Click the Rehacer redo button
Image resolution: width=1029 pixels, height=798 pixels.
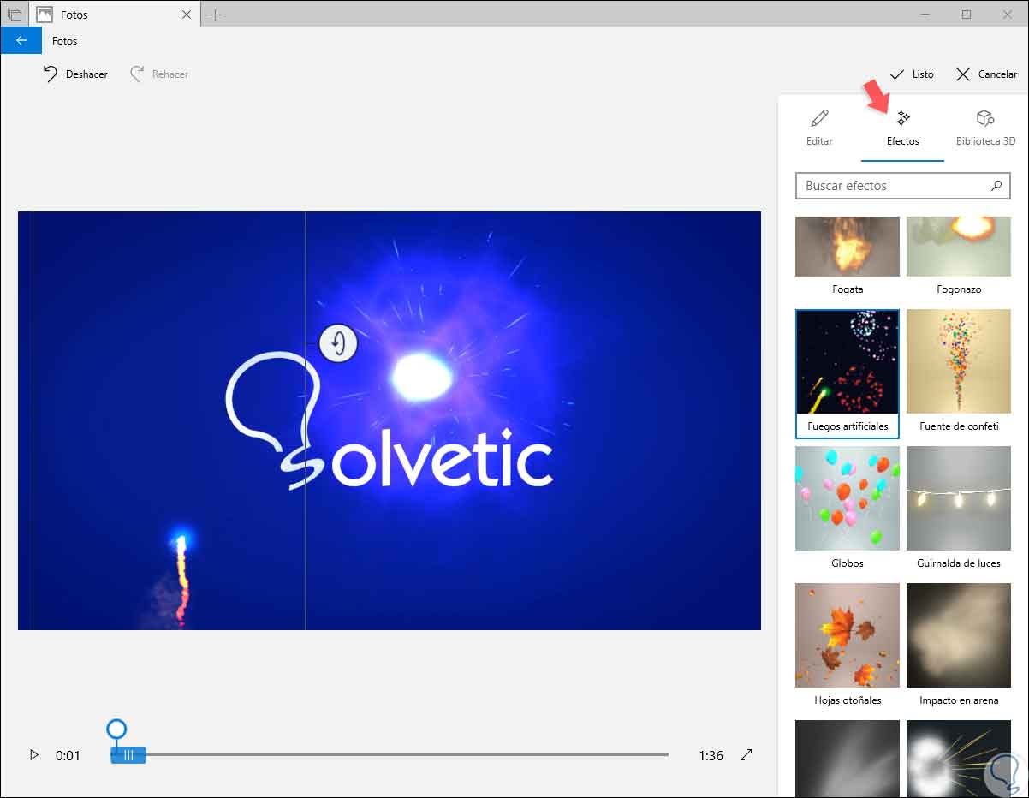159,74
